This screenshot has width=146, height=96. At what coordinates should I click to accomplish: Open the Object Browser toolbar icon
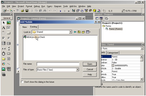[x=86, y=11]
